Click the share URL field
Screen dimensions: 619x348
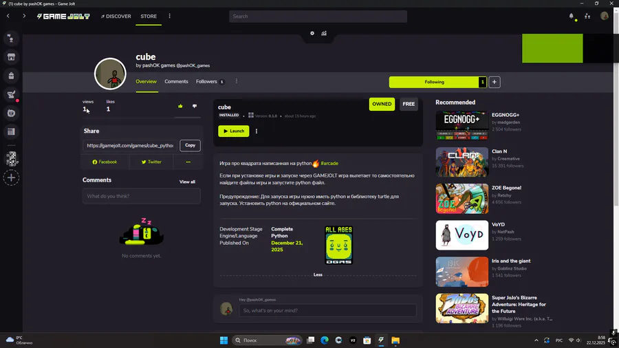(x=130, y=146)
